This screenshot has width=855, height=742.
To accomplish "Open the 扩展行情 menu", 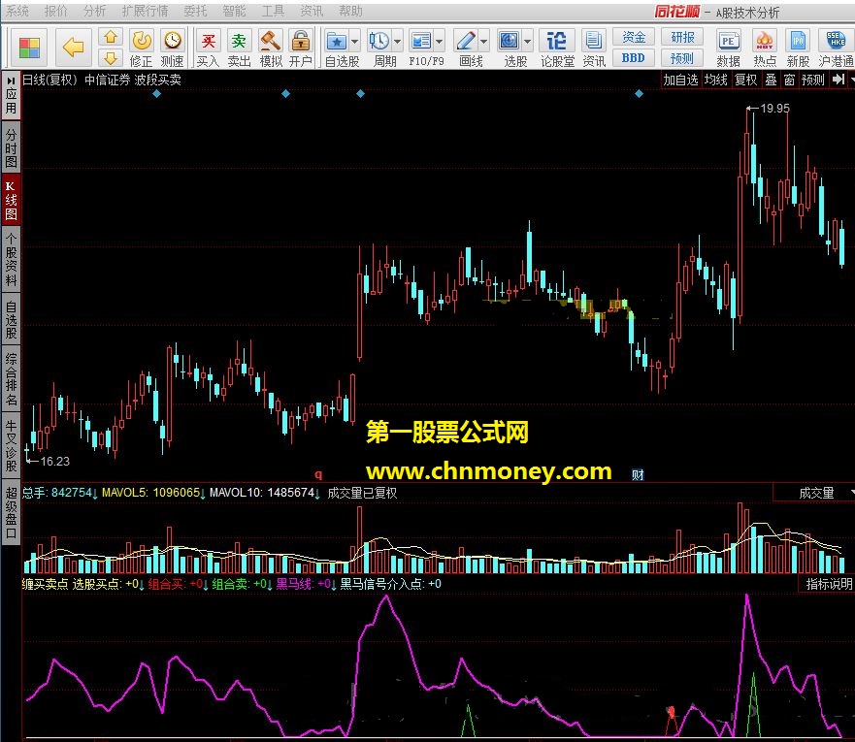I will [x=145, y=11].
